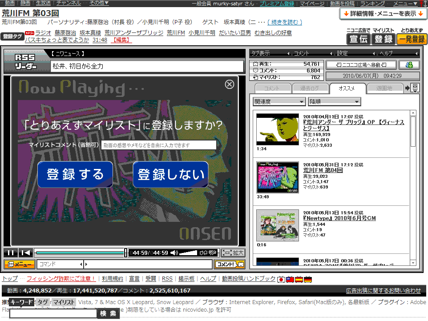Image resolution: width=428 pixels, height=321 pixels.
Task: Show 詳細情報・メニューを表示 panel
Action: point(383,14)
